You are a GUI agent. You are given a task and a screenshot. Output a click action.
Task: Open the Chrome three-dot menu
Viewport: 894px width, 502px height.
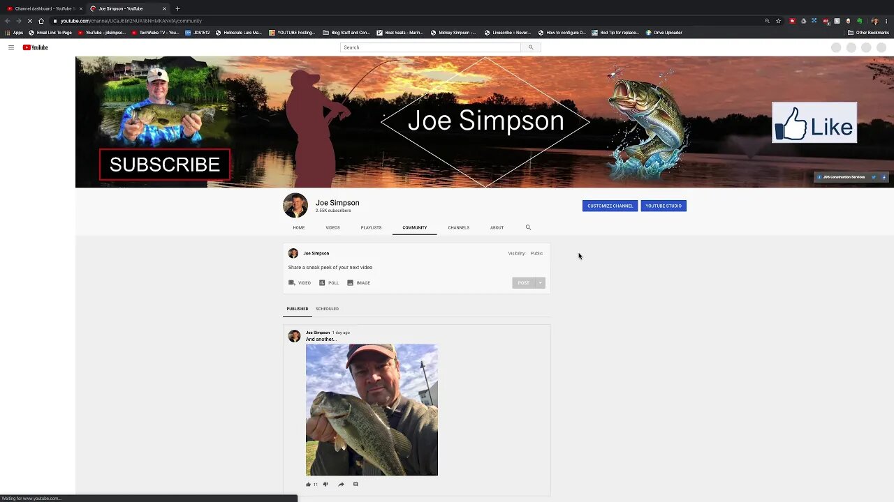coord(886,21)
